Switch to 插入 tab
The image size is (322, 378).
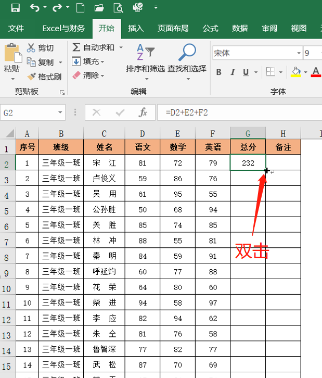[x=136, y=29]
